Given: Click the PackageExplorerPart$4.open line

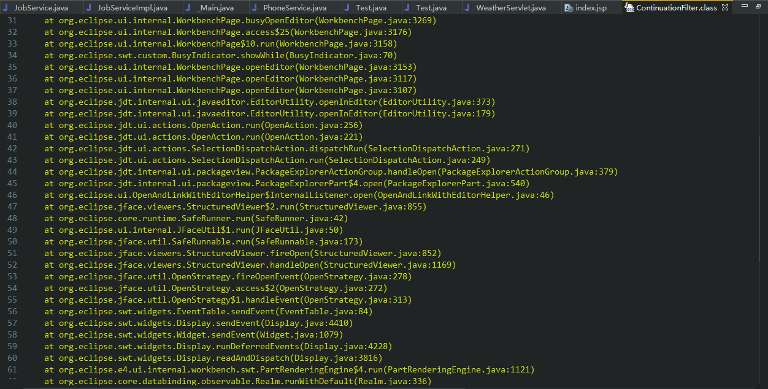Looking at the screenshot, I should tap(287, 183).
